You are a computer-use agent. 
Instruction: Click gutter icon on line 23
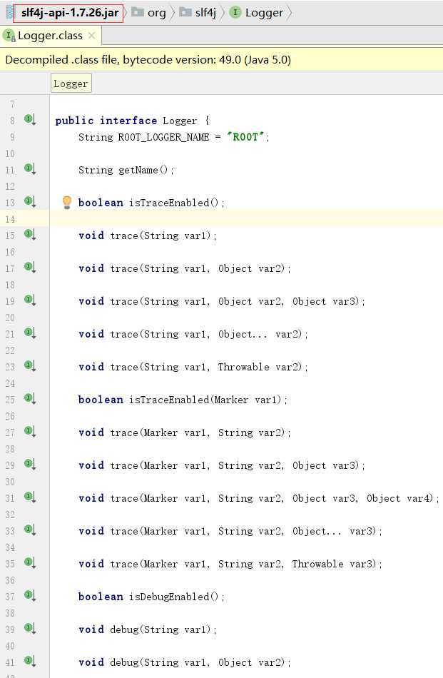[30, 365]
